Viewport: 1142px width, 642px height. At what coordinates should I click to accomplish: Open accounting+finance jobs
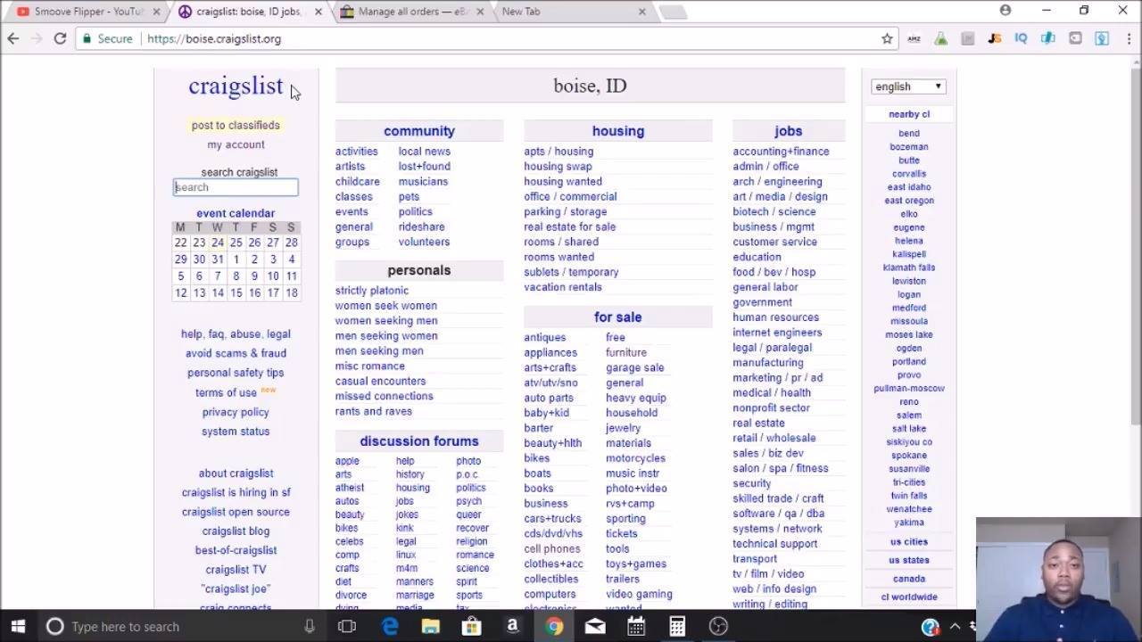(781, 152)
